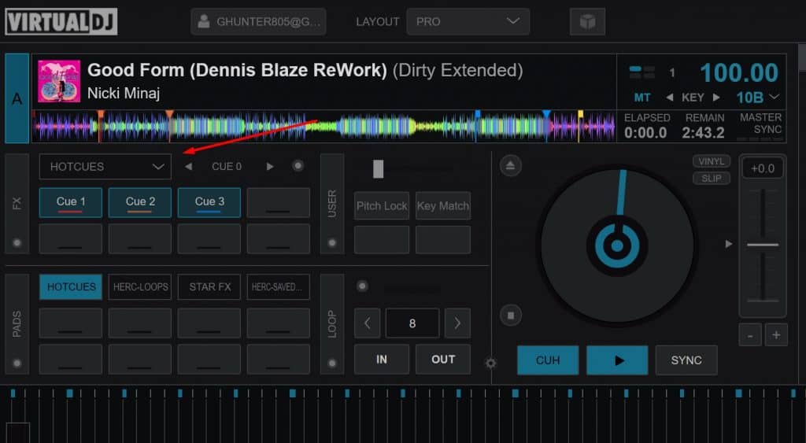Click the 3D cube icon button

(x=587, y=21)
